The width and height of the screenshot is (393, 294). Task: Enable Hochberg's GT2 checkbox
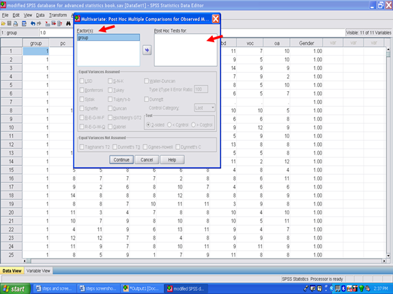tap(110, 118)
